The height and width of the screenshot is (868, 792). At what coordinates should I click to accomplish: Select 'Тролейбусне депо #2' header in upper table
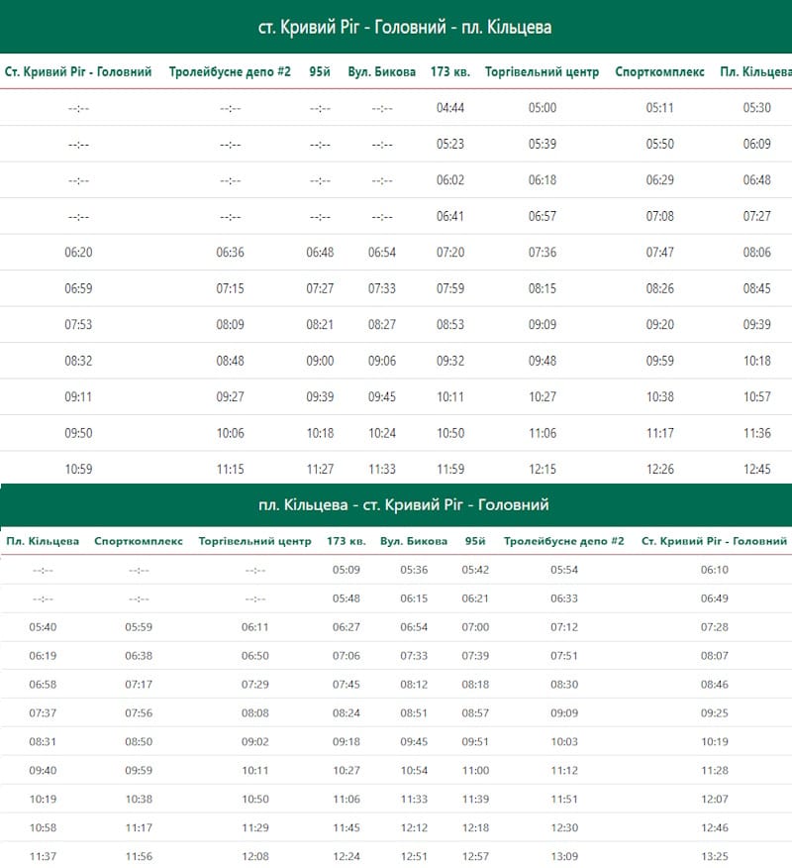pos(230,72)
